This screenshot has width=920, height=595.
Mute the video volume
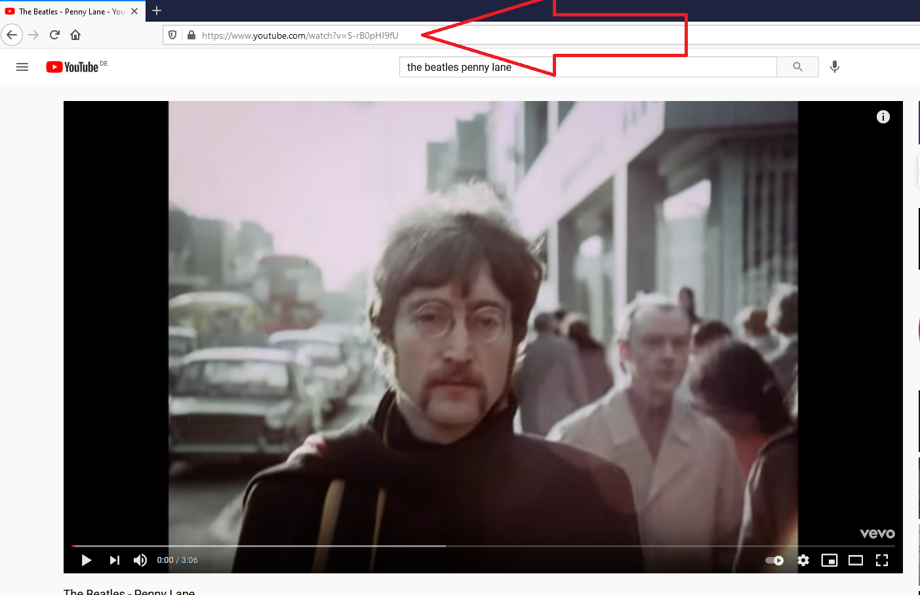pos(140,560)
